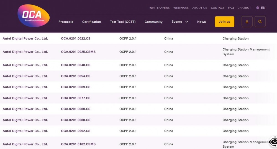Click China in the 0054.CS row
277x149 pixels.
168,76
